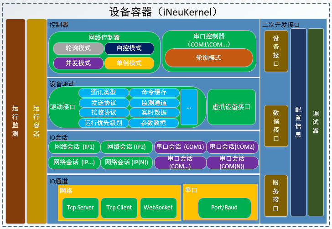Click the 调试器 vertical bar
Image resolution: width=332 pixels, height=229 pixels.
click(x=316, y=121)
